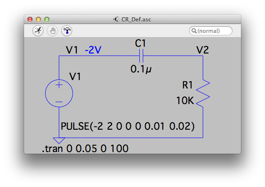Viewport: 265px width, 187px height.
Task: Select the capacitor C1 symbol
Action: point(141,56)
